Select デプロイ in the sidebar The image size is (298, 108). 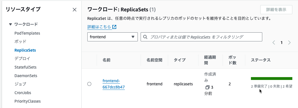22,59
